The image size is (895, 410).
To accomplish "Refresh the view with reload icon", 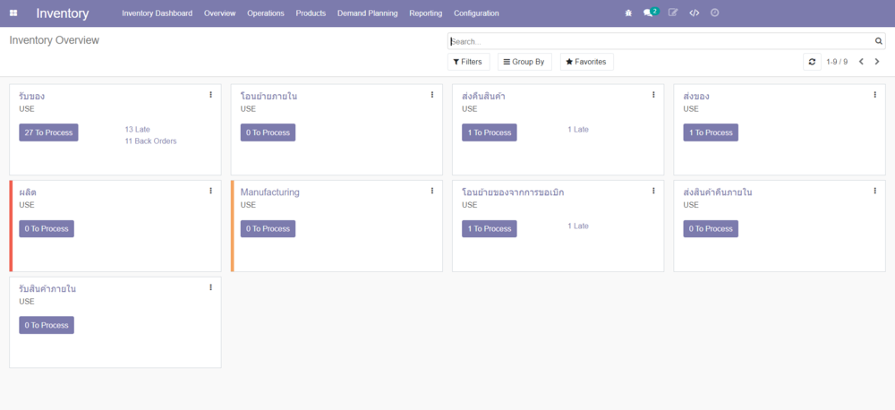I will 812,62.
